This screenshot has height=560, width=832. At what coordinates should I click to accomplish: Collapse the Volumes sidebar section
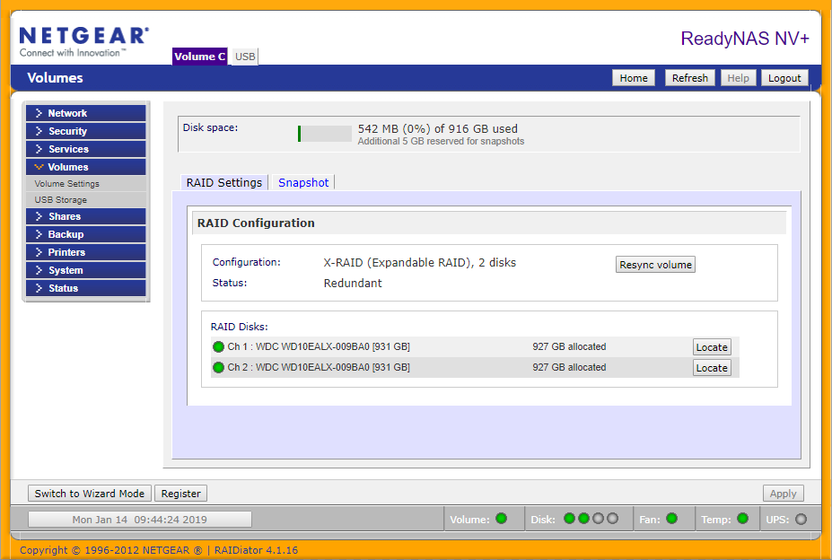tap(85, 167)
